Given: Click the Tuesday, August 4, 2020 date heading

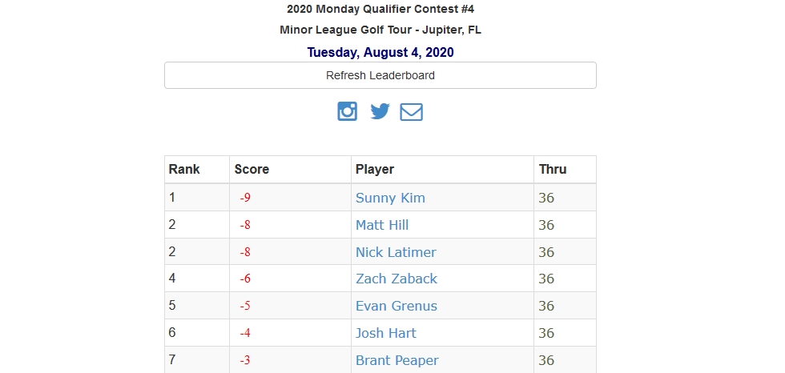Looking at the screenshot, I should [x=380, y=53].
